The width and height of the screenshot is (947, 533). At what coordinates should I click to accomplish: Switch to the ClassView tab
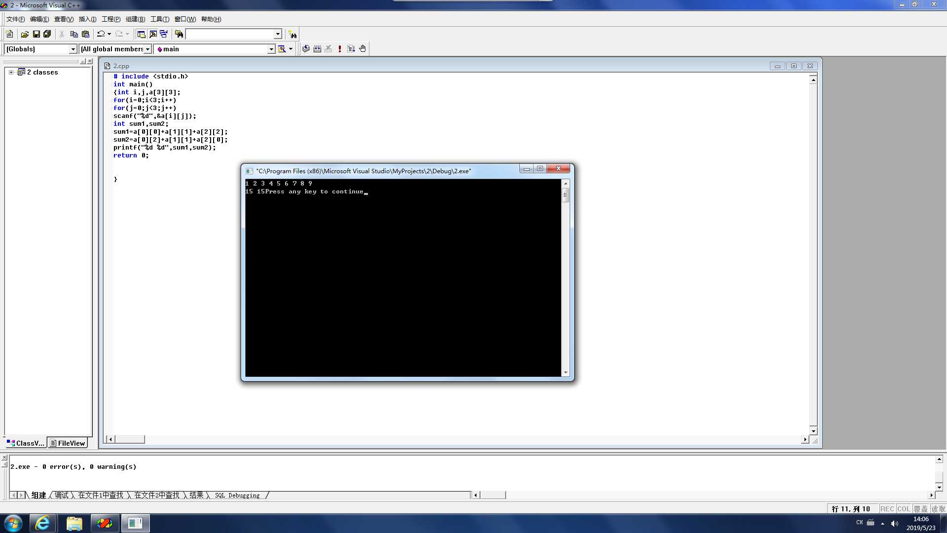(26, 443)
